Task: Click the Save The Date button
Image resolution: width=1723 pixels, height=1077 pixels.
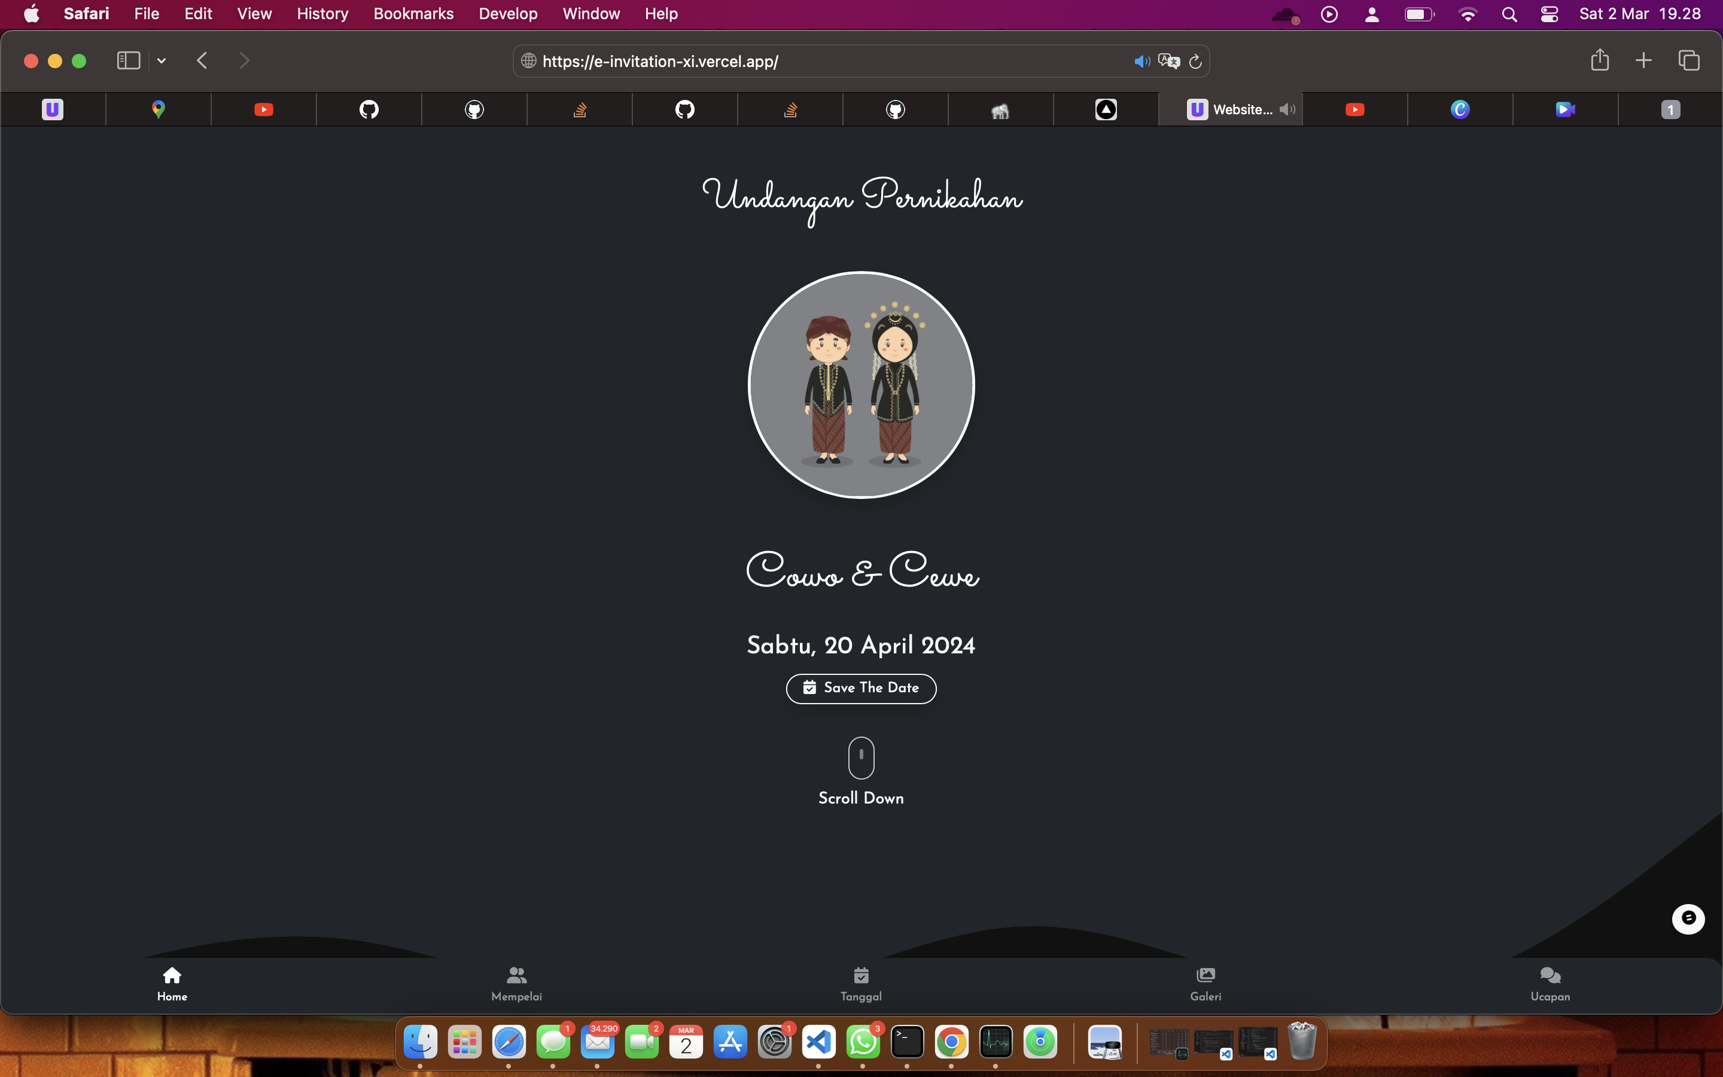Action: [x=861, y=688]
